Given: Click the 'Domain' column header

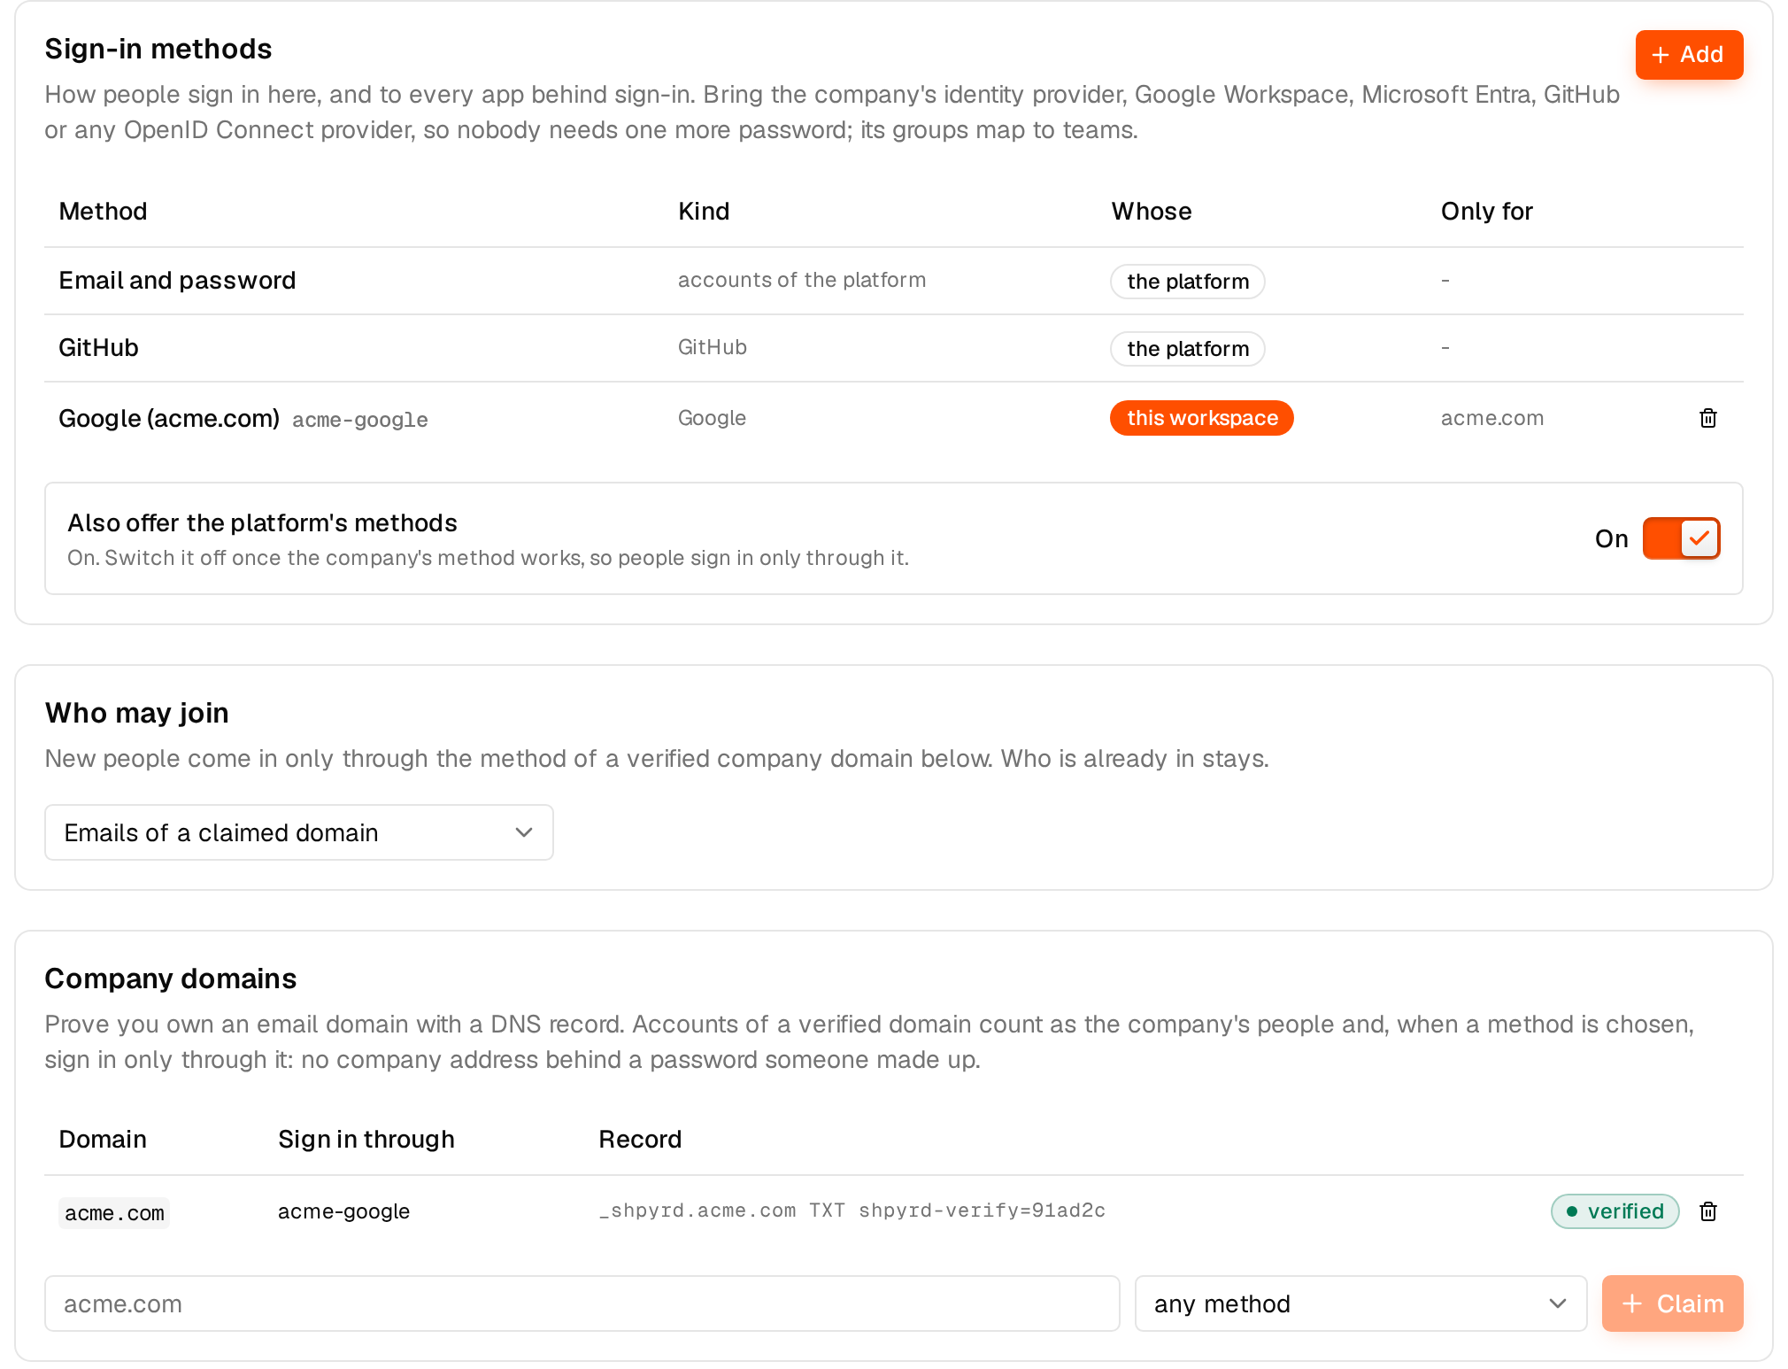Looking at the screenshot, I should [103, 1139].
